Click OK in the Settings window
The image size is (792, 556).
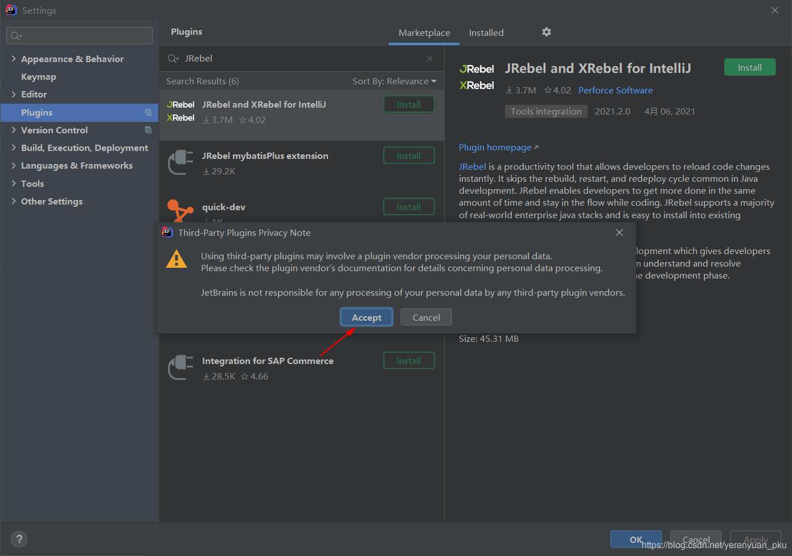[x=636, y=539]
